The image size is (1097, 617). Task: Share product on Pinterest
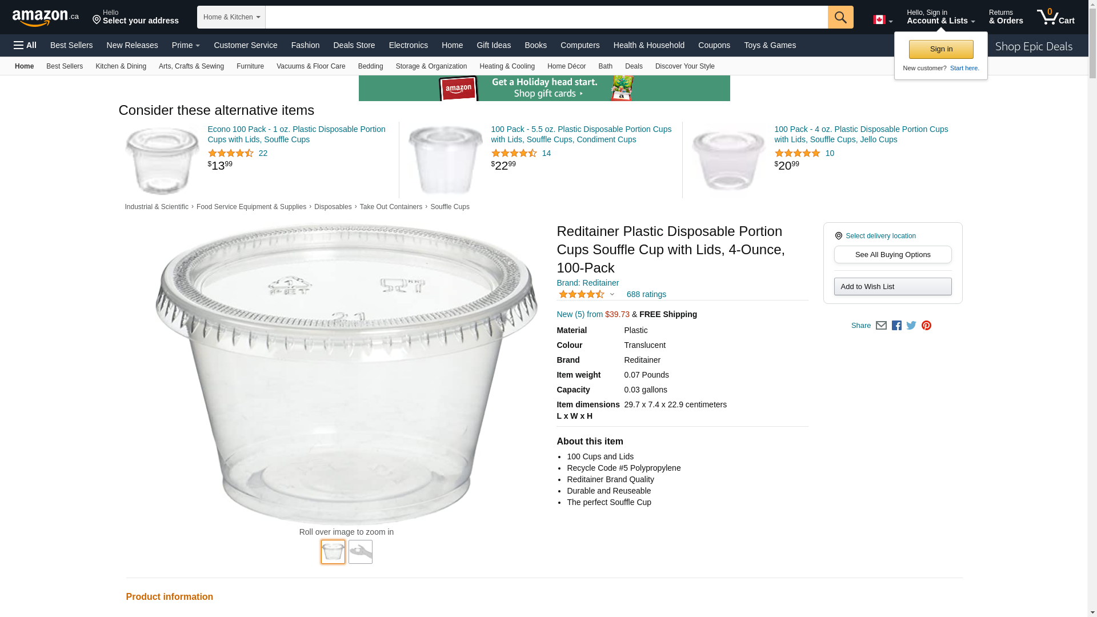tap(926, 326)
